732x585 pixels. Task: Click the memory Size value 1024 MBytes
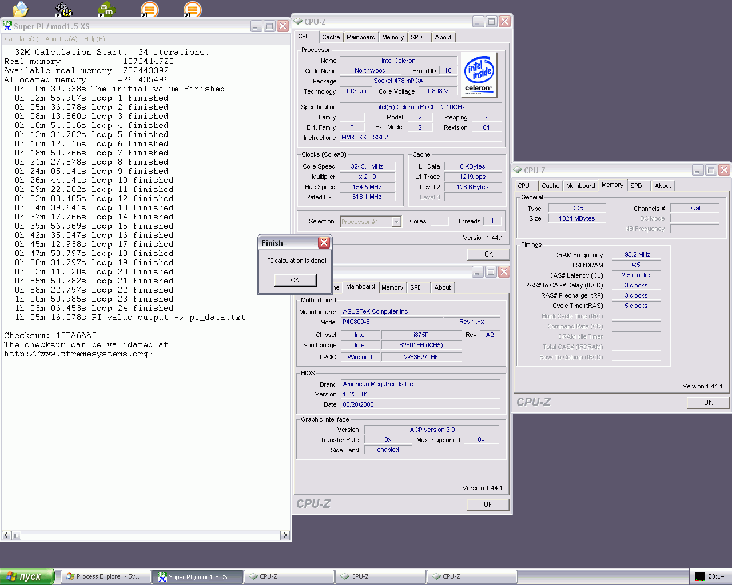click(x=577, y=218)
